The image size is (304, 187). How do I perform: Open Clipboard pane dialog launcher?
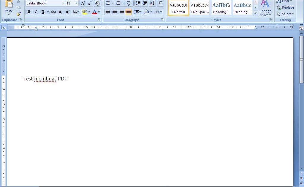pos(21,20)
